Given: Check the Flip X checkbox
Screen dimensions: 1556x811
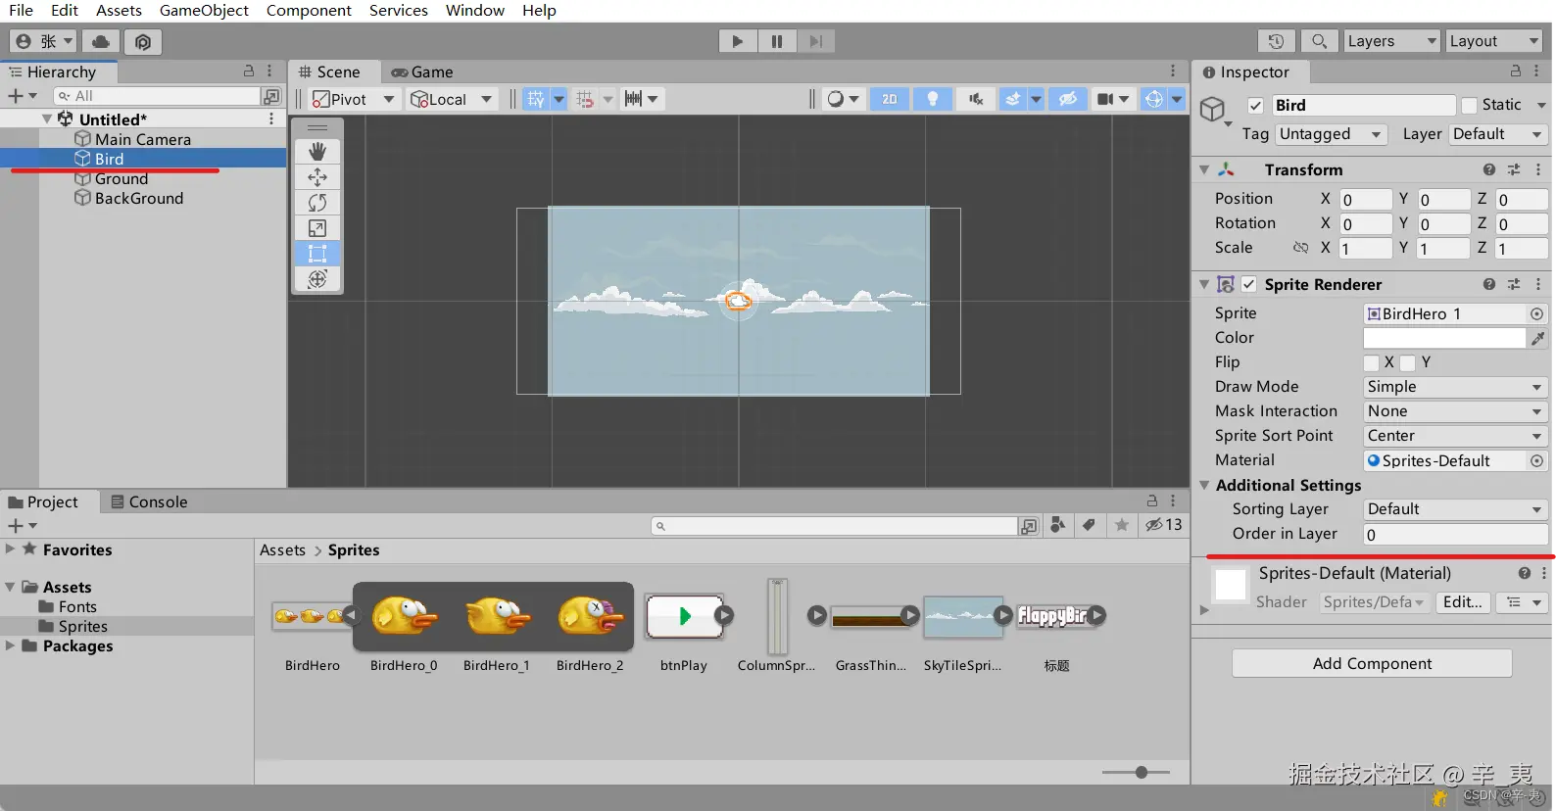Looking at the screenshot, I should (x=1372, y=363).
